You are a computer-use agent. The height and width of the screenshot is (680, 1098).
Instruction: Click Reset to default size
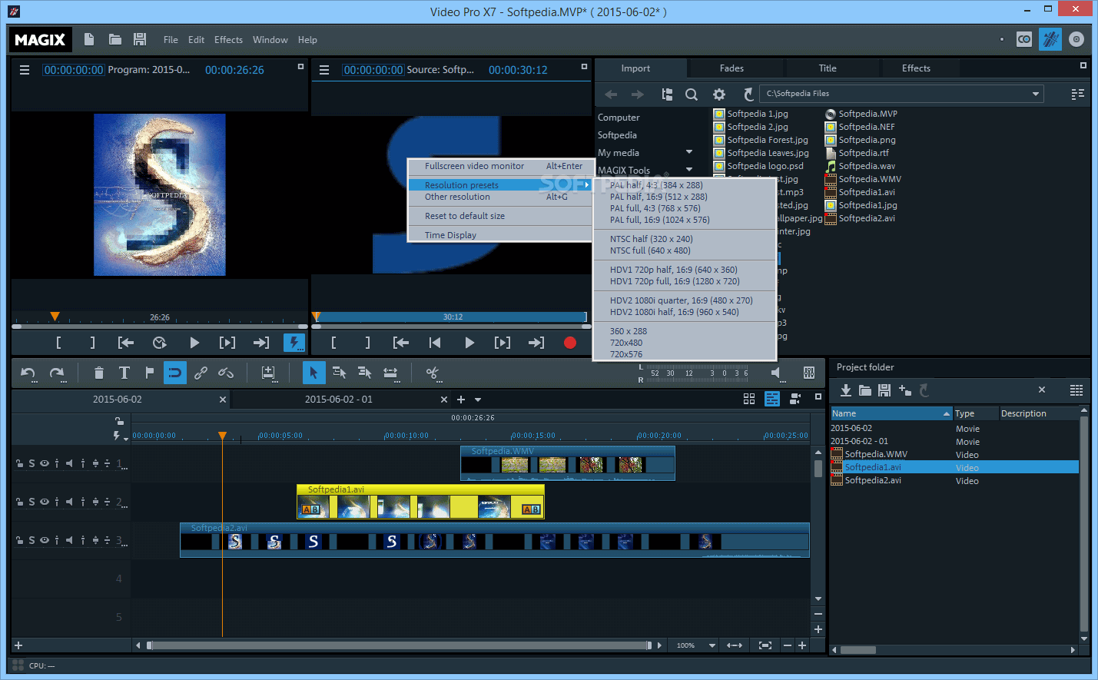465,216
